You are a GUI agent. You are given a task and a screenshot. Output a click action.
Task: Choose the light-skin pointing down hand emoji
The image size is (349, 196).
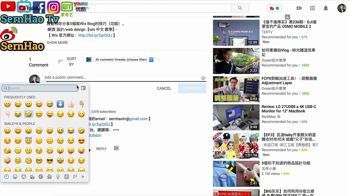[x=7, y=114]
